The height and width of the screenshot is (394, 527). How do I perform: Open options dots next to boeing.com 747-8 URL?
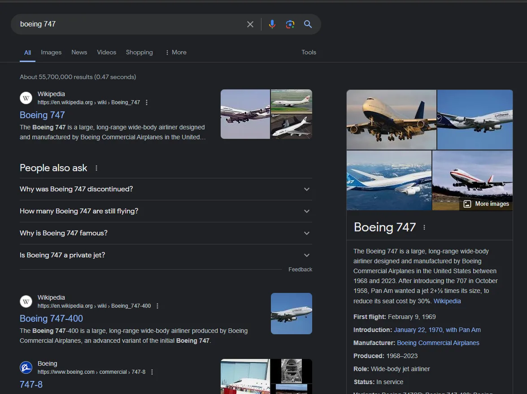click(x=152, y=372)
